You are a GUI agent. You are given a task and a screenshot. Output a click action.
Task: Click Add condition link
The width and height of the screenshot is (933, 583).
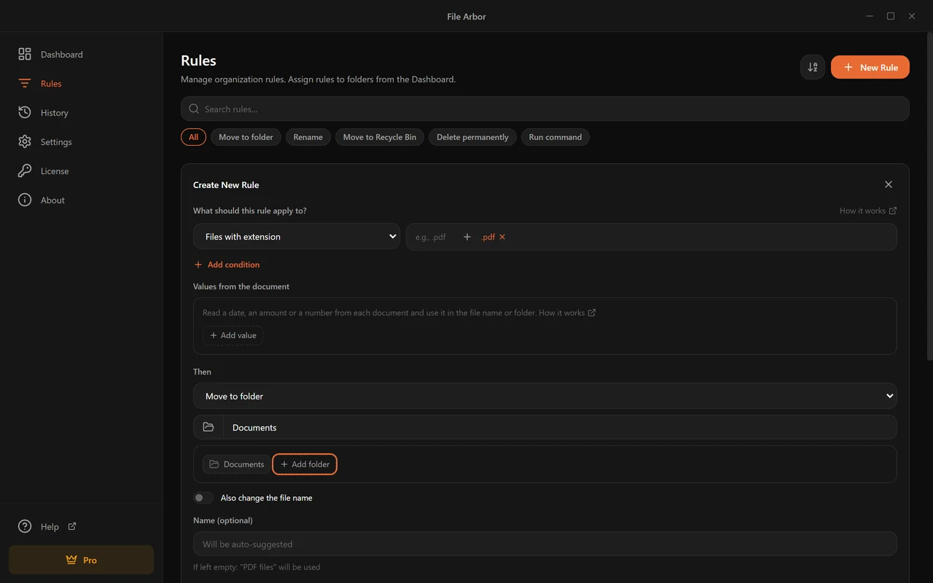(227, 265)
